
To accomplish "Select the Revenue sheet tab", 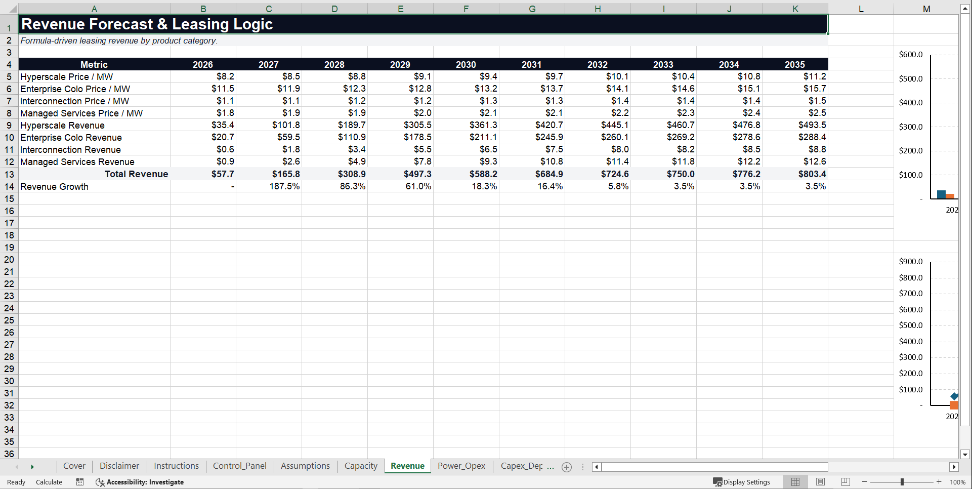I will (407, 466).
